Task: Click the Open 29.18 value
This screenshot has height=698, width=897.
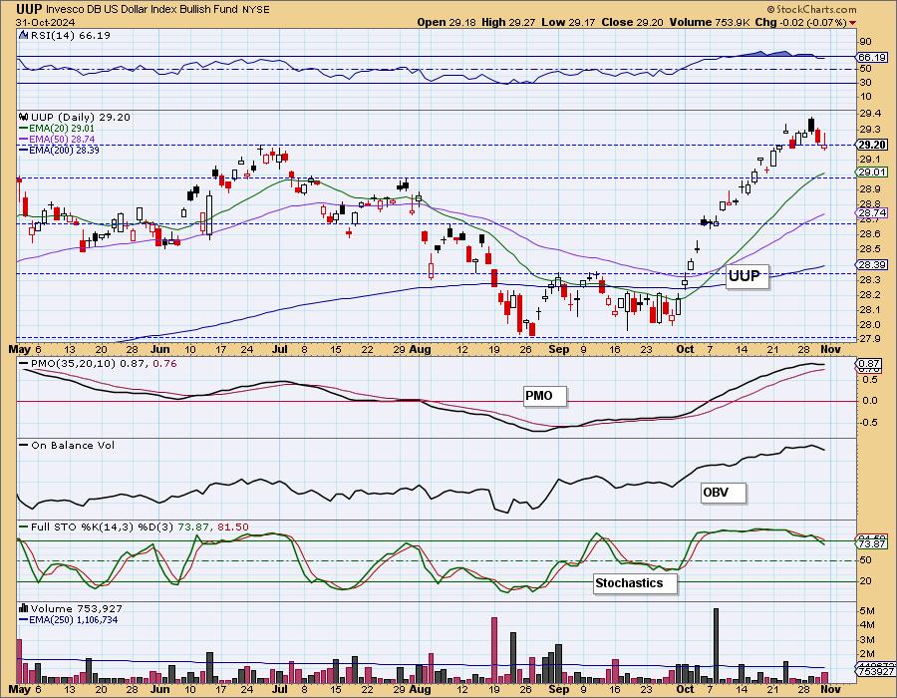Action: tap(447, 22)
